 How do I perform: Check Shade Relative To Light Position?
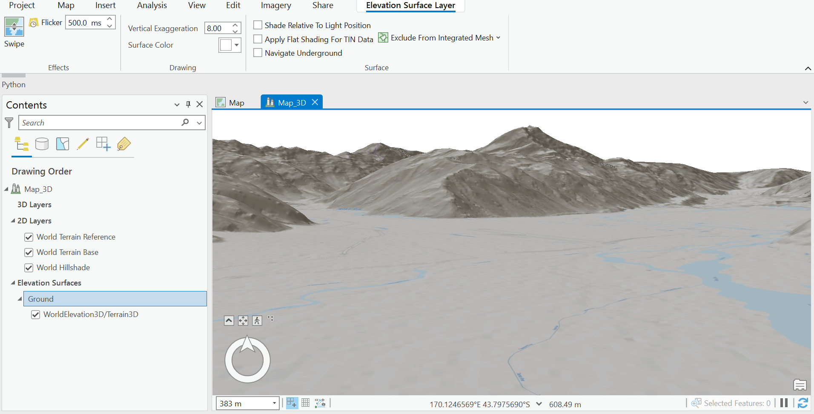coord(258,25)
